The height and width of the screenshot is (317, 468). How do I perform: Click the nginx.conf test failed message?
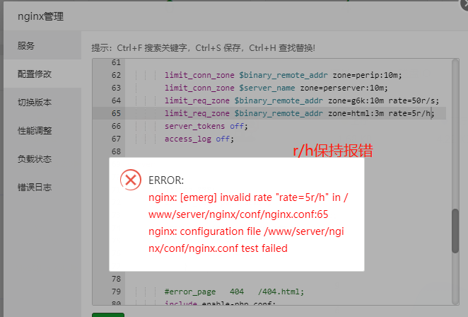(x=246, y=240)
